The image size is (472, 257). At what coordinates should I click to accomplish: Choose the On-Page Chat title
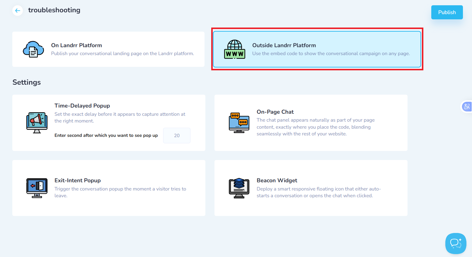tap(275, 112)
